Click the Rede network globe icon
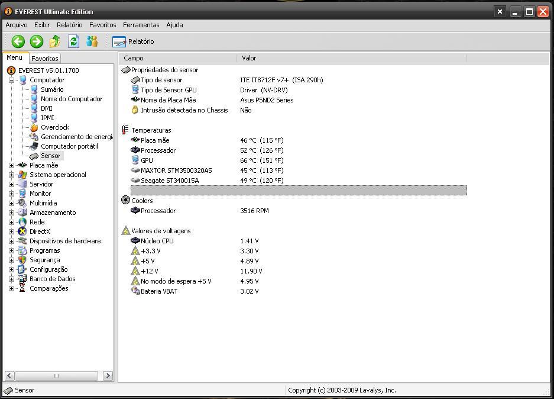 click(x=22, y=222)
